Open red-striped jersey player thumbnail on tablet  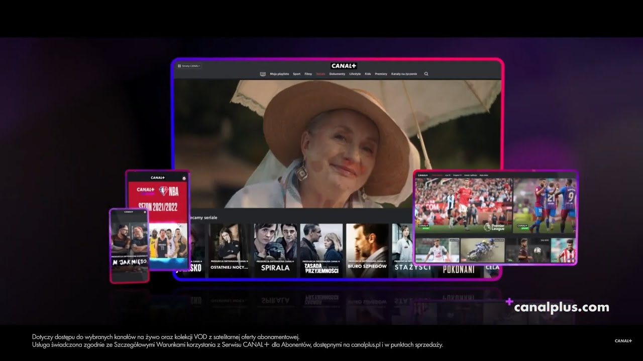[563, 250]
